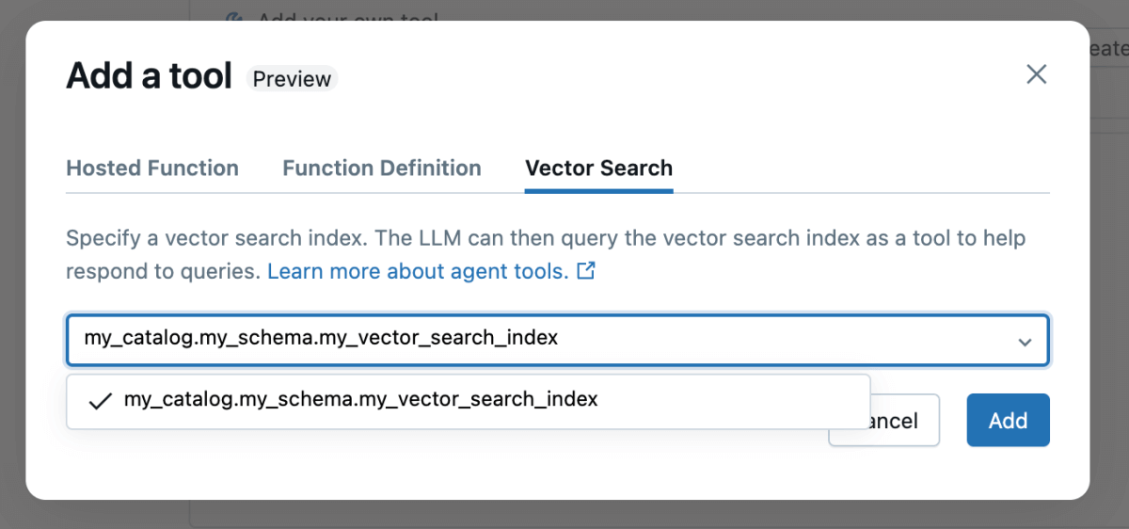The image size is (1129, 529).
Task: Click the blue underline beneath Vector Search
Action: [598, 190]
